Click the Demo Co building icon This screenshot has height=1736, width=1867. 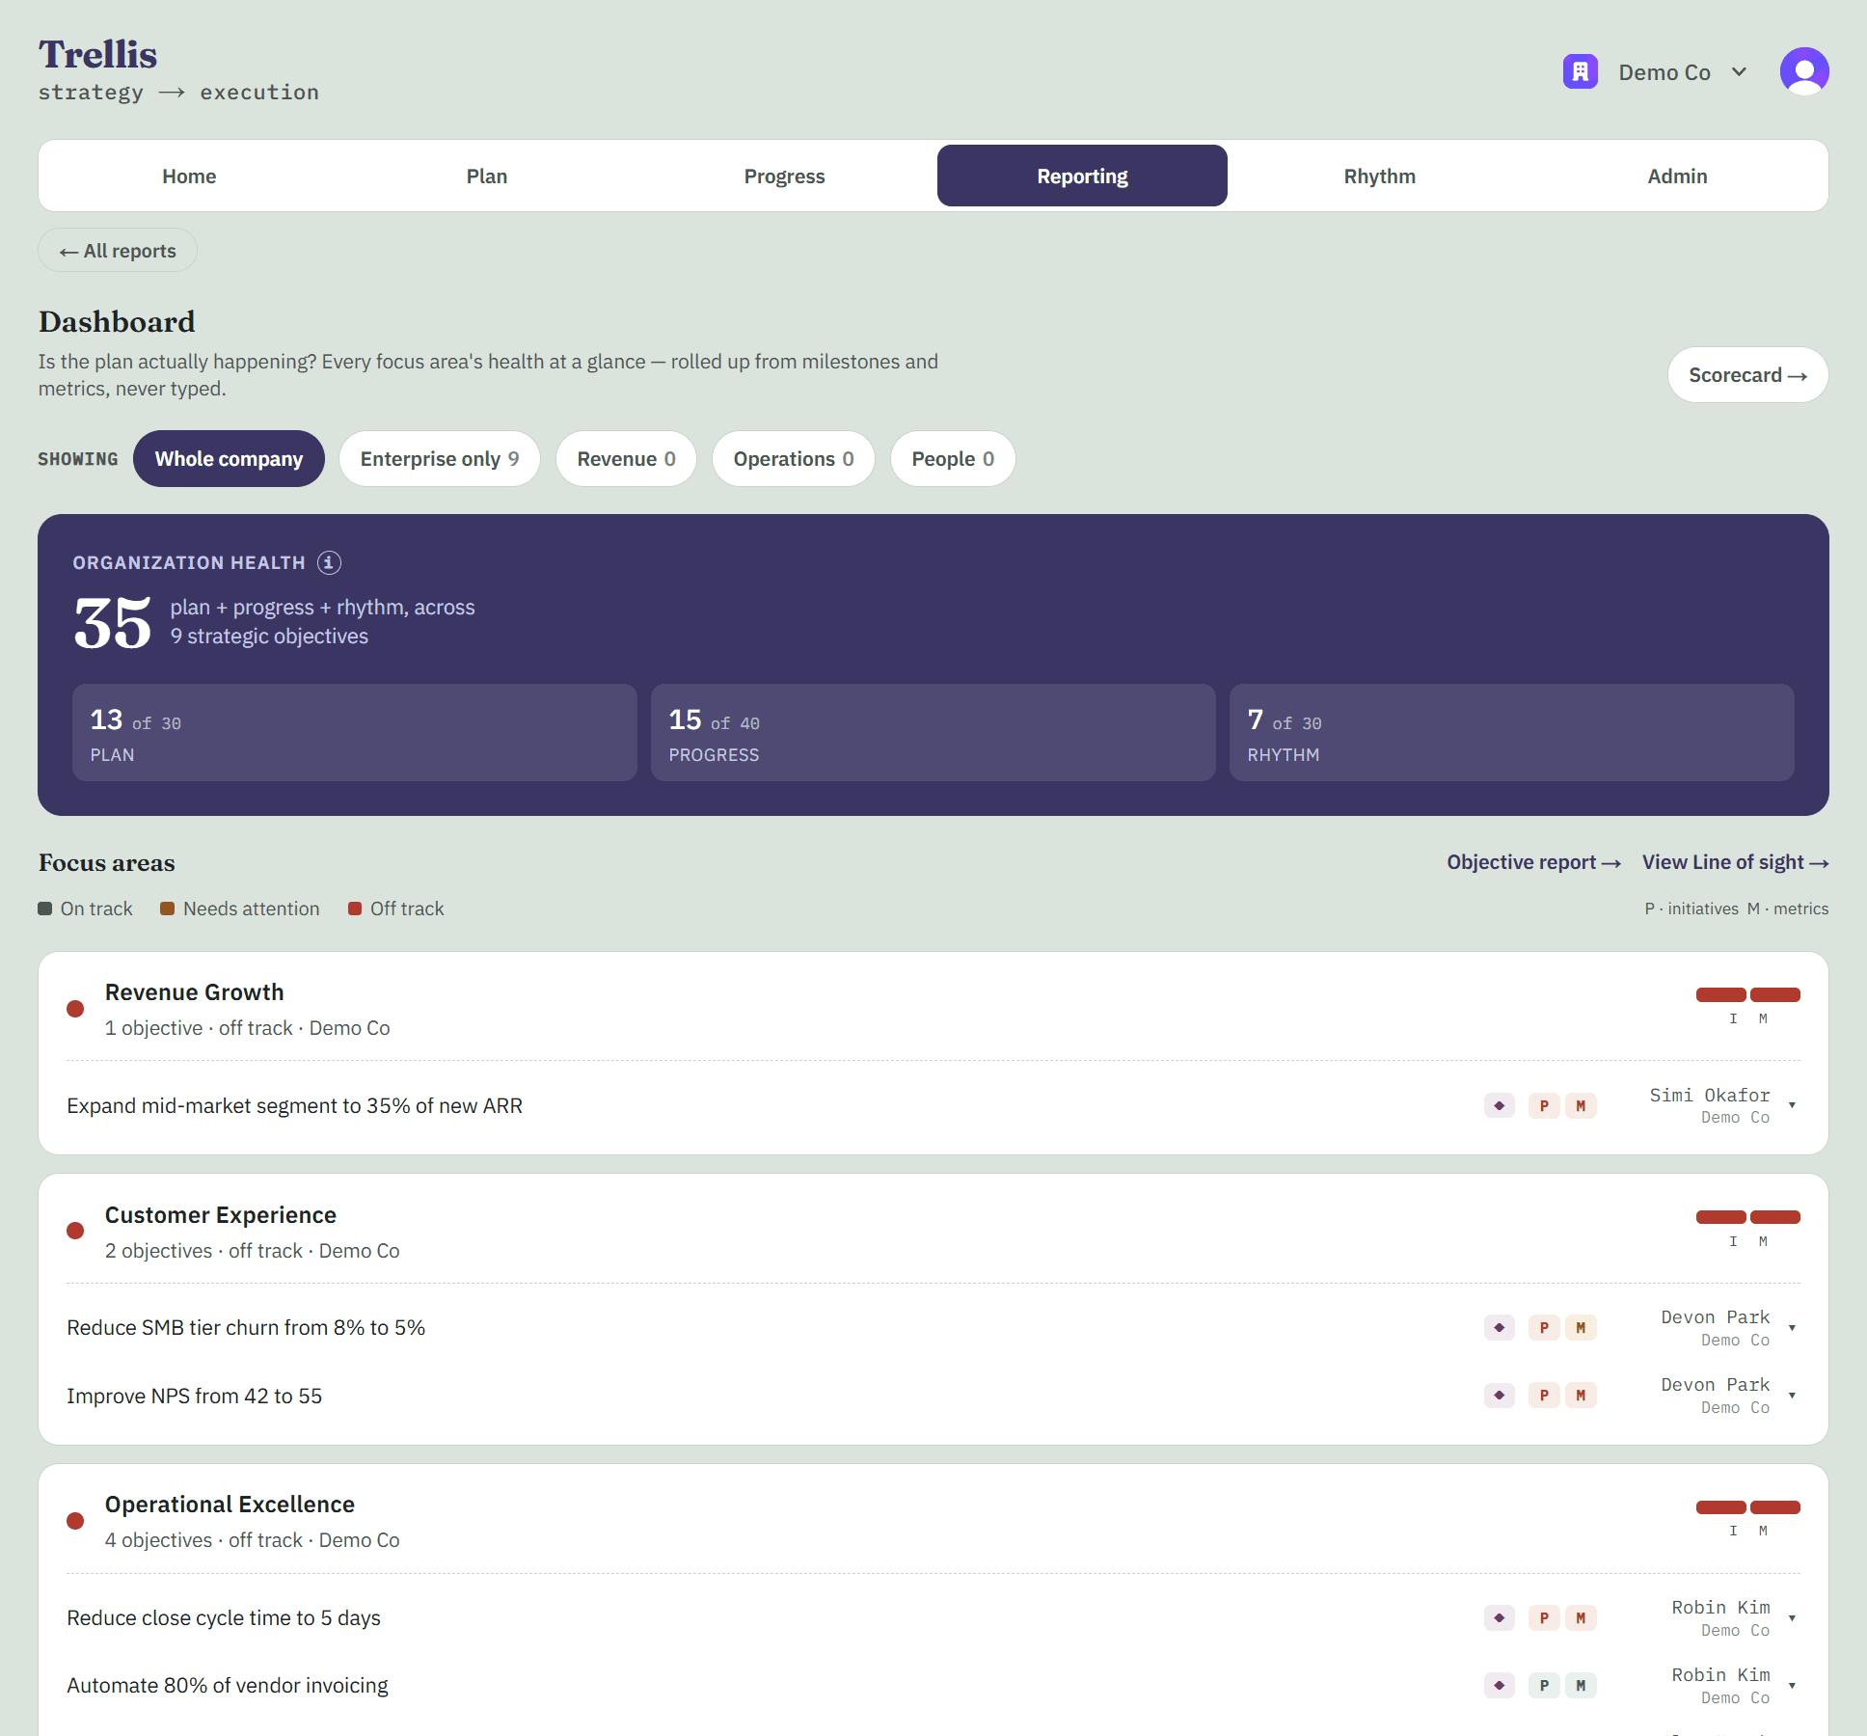(1580, 71)
